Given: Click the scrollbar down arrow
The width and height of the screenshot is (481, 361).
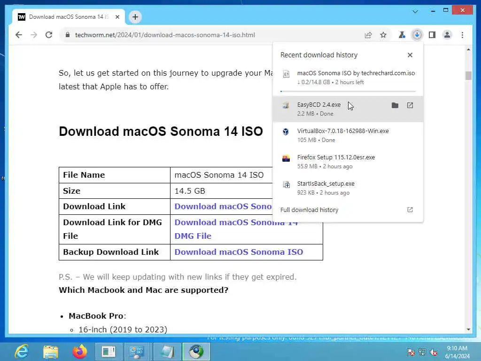Looking at the screenshot, I should (x=468, y=330).
